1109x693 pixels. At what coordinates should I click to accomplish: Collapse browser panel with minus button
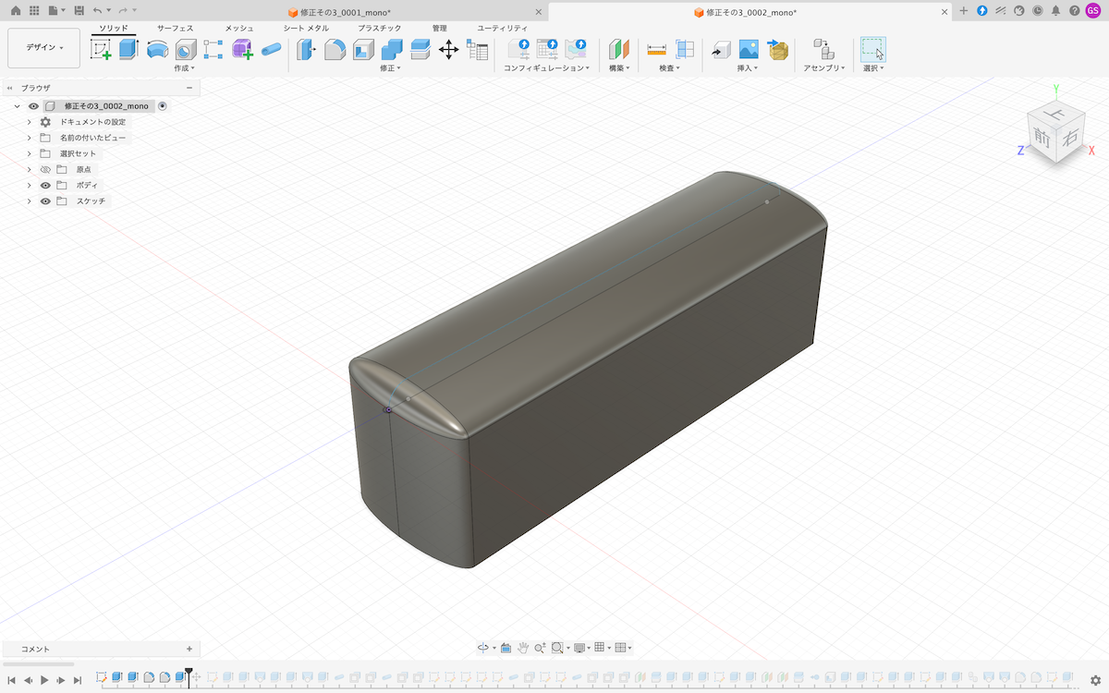coord(189,88)
